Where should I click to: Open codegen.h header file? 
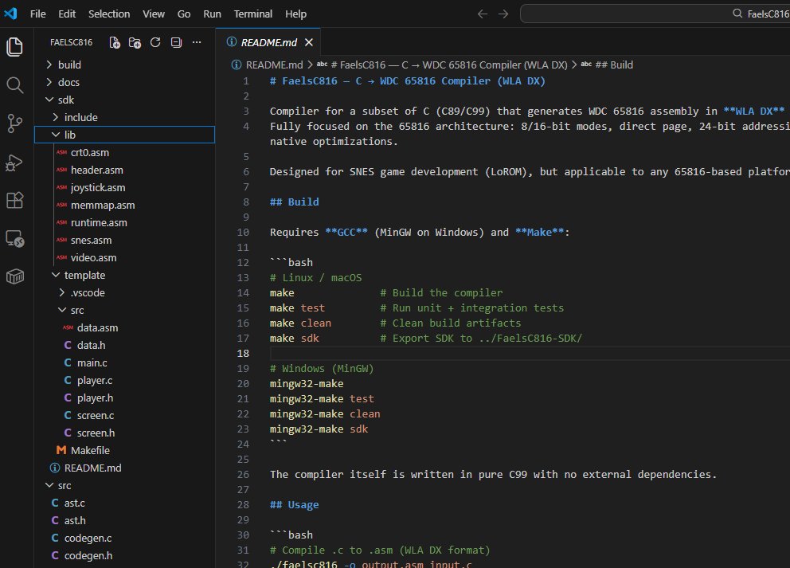tap(88, 555)
